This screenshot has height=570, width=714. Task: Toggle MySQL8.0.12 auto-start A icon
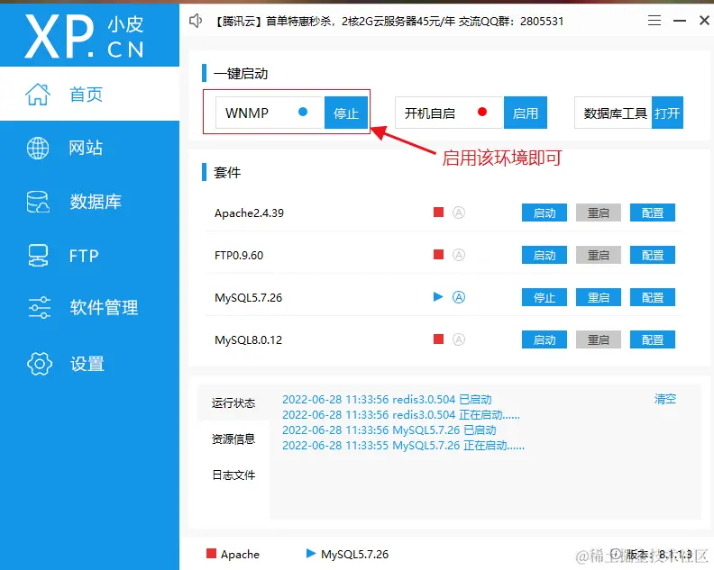tap(459, 339)
